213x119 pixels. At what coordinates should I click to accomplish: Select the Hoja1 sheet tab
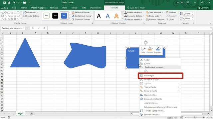(x=20, y=113)
